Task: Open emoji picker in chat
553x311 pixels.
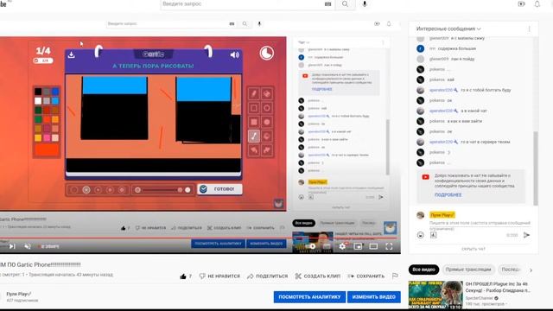Action: click(x=421, y=235)
